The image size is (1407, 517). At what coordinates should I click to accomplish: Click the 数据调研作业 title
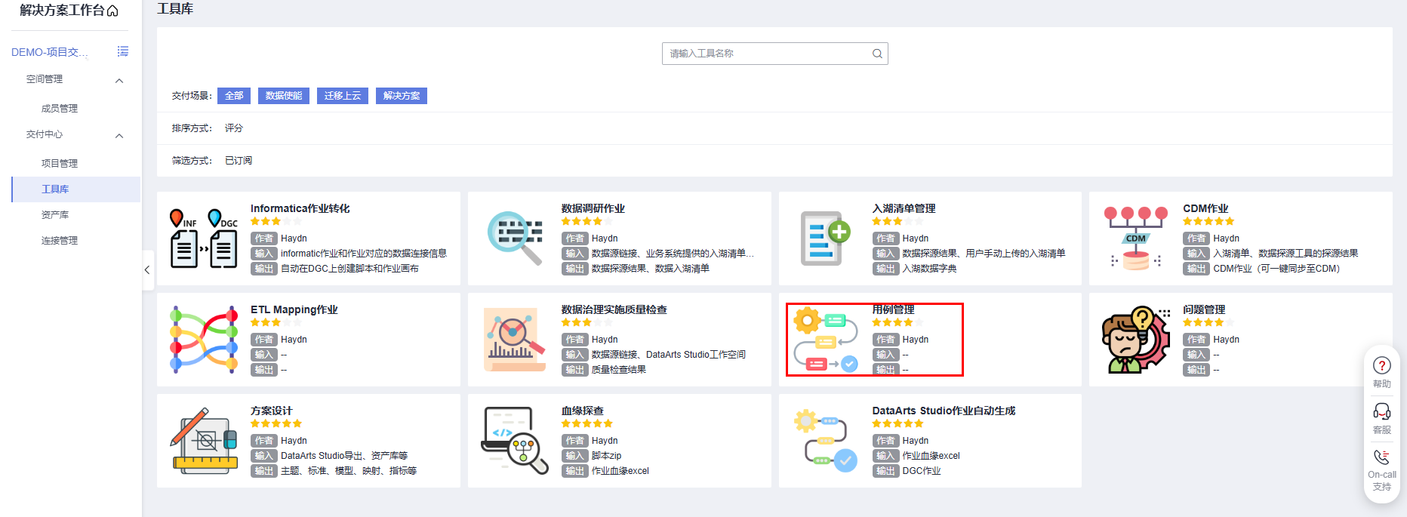click(593, 208)
